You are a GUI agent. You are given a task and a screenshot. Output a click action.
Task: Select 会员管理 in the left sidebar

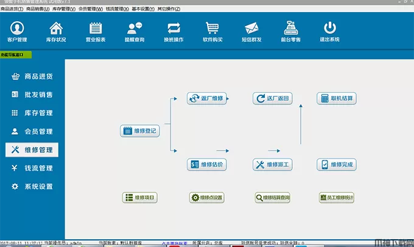pyautogui.click(x=32, y=132)
